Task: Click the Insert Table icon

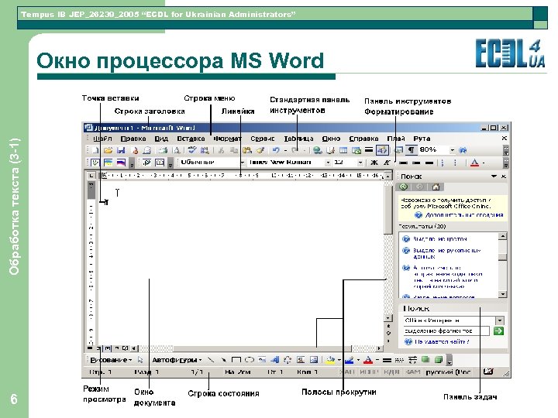Action: tap(343, 150)
